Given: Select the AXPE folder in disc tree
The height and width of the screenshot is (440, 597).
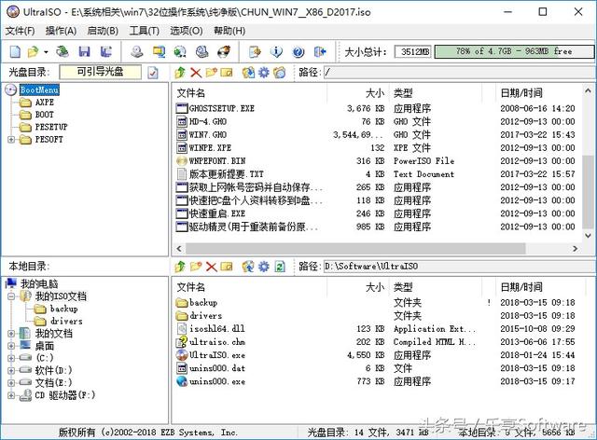Looking at the screenshot, I should [x=44, y=103].
